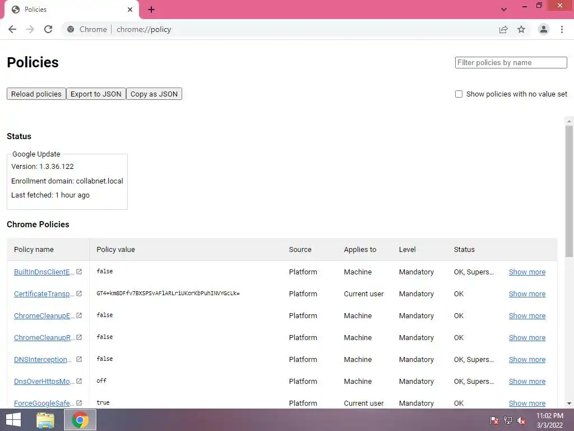Open the CertificateTransp... policy link
The image size is (574, 431).
point(44,294)
